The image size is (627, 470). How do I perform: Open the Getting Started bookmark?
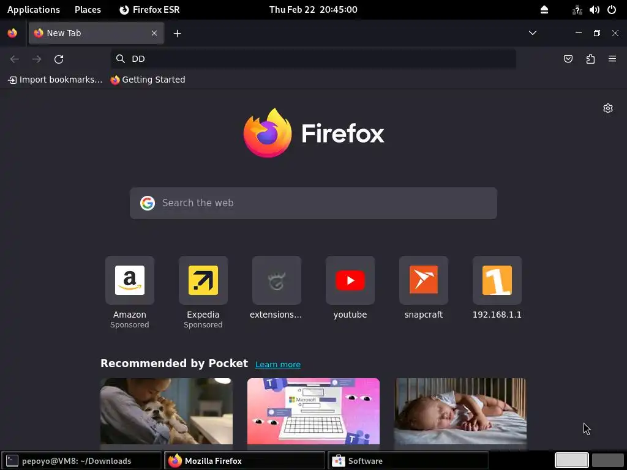pyautogui.click(x=148, y=80)
